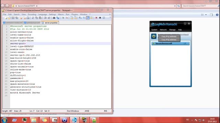Viewport: 220px width, 123px height.
Task: Start macro recording with red dot
Action: point(96,18)
